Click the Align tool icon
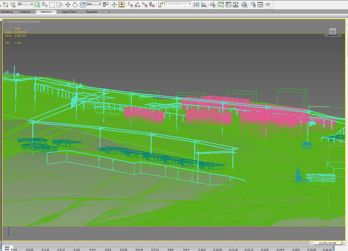This screenshot has height=251, width=348. (x=204, y=4)
